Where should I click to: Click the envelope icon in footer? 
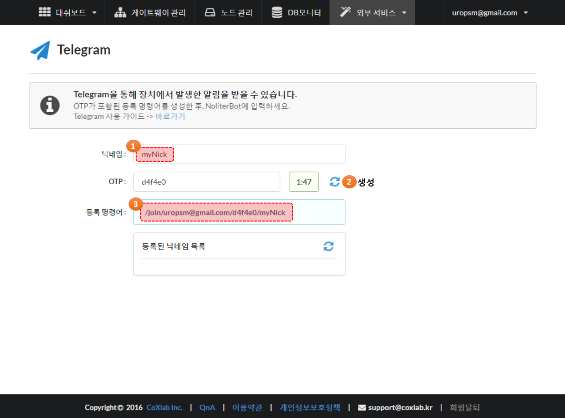coord(362,408)
